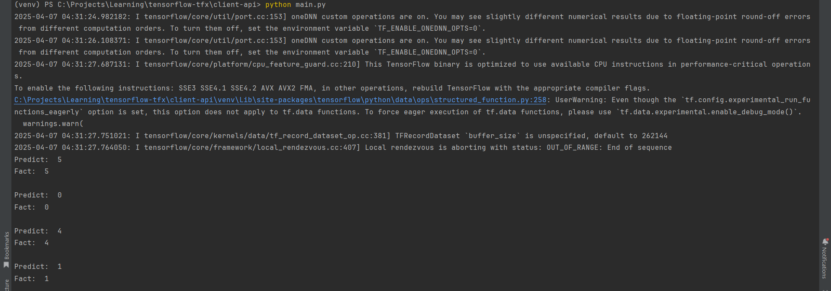Click 'TFRecordDataset' in the buffer_size log line
The height and width of the screenshot is (291, 831).
click(427, 136)
